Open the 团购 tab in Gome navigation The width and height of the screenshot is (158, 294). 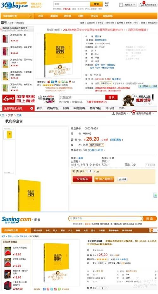(66, 108)
